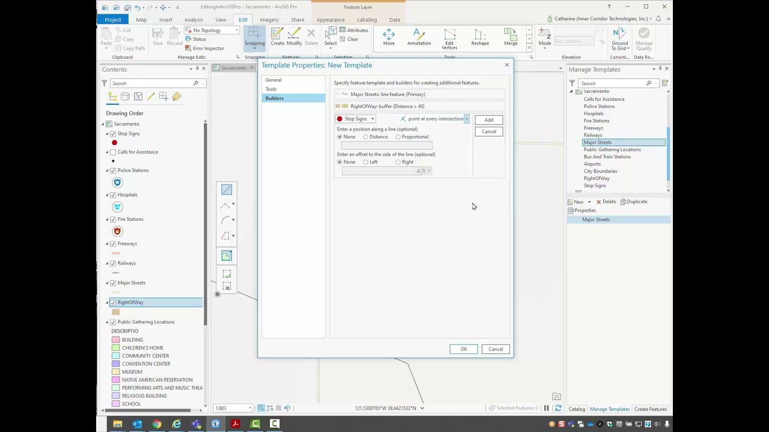Viewport: 769px width, 432px height.
Task: Click List By Editing pencil icon
Action: [151, 97]
